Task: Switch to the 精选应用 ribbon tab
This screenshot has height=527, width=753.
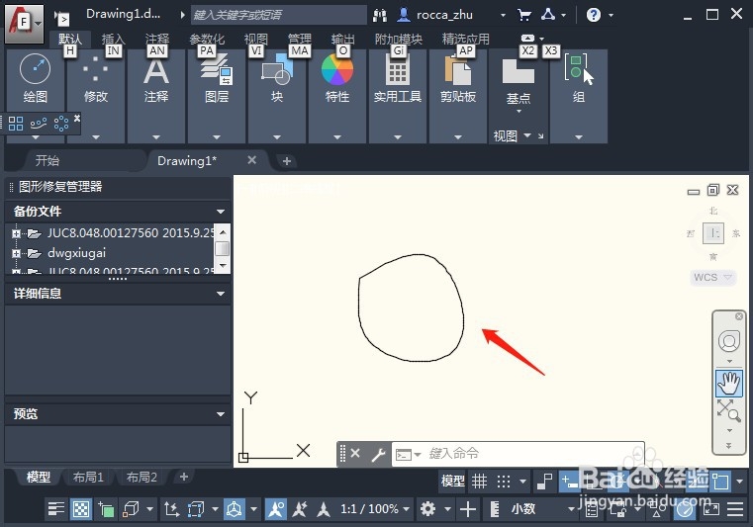Action: coord(465,39)
